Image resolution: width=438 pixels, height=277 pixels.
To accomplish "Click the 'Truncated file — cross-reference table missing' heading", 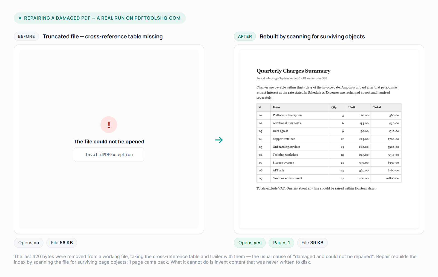I will pyautogui.click(x=103, y=36).
